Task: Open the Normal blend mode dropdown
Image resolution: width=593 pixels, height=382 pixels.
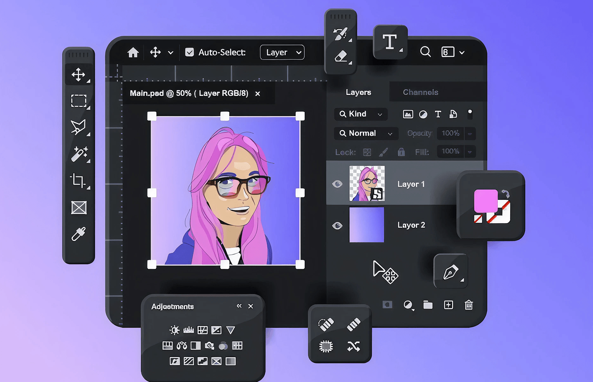Action: [x=366, y=133]
